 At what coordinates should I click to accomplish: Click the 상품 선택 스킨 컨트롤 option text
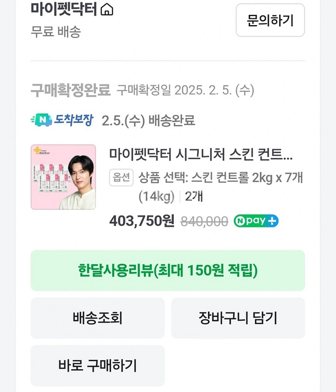click(x=220, y=178)
